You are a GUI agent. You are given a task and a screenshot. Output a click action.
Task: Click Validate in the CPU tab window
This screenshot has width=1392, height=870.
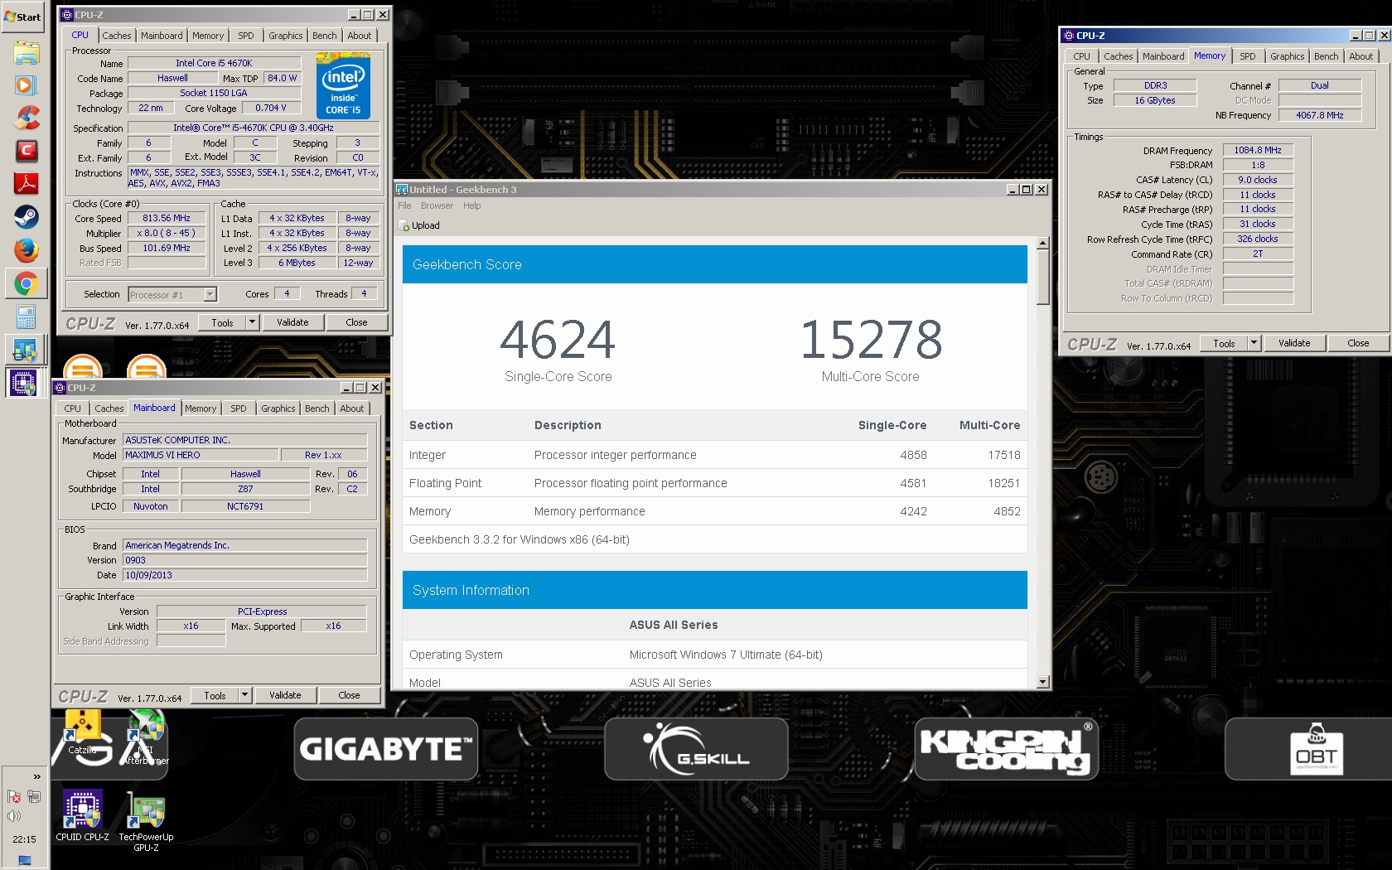tap(292, 322)
